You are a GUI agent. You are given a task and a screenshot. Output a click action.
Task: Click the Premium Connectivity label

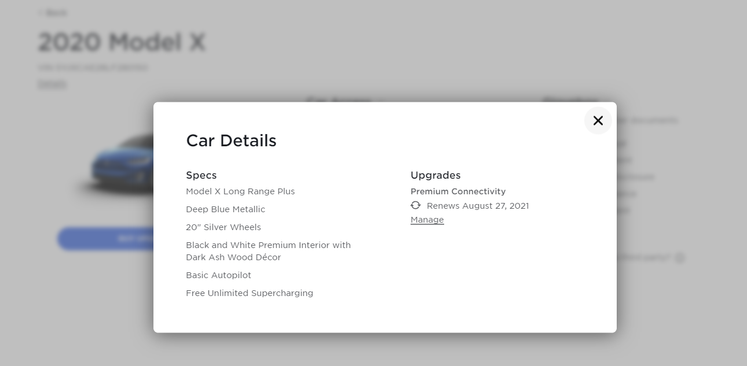click(x=457, y=191)
